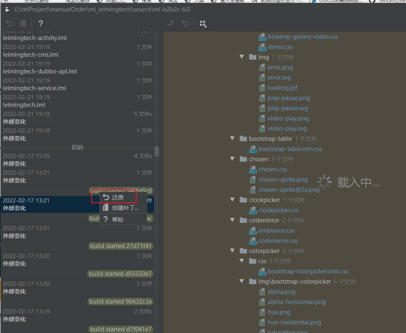Screen dimensions: 406x333
Task: Click the revert toolbar icon at far left
Action: [x=9, y=24]
